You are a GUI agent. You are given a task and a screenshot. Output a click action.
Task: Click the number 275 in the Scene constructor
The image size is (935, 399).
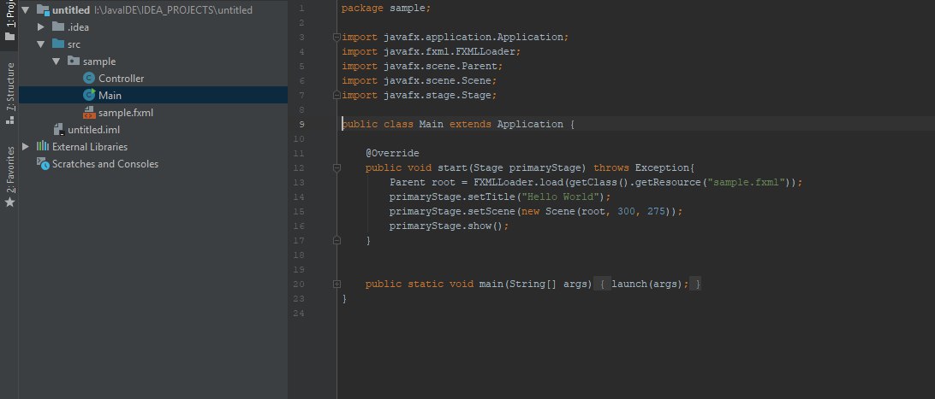[656, 212]
